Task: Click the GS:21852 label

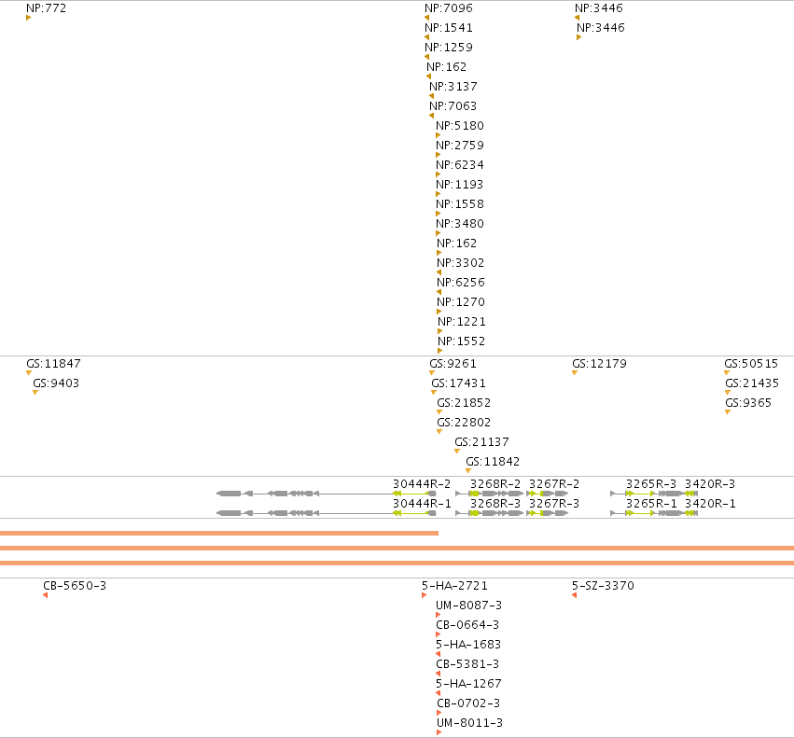Action: 464,403
